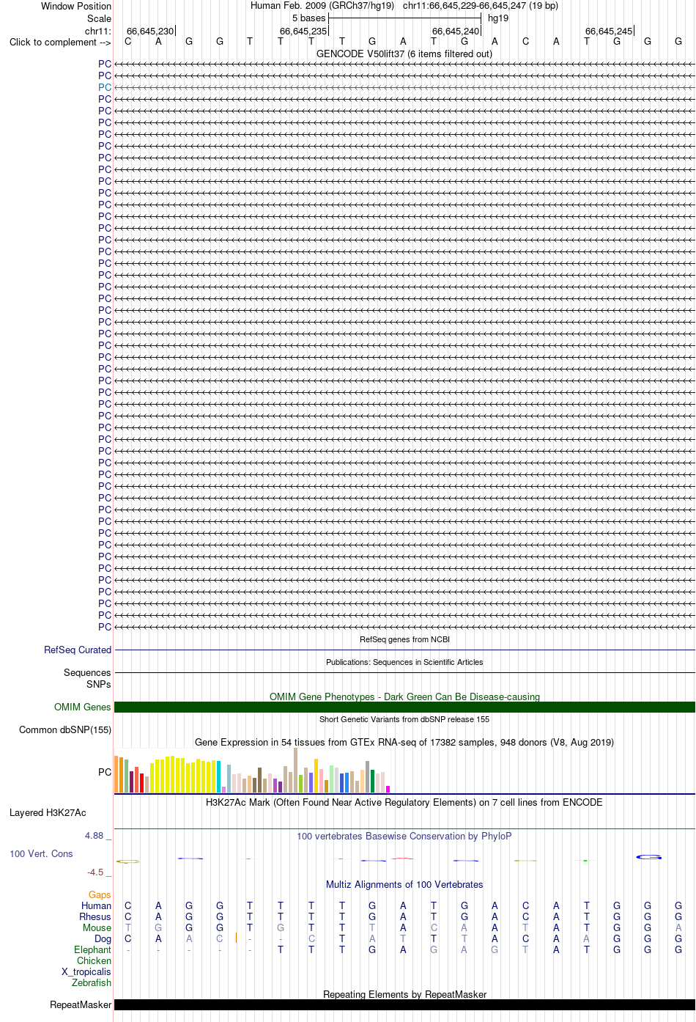Image resolution: width=696 pixels, height=1022 pixels.
Task: Click the 4.88 upper PhyloP scale value
Action: tap(95, 836)
